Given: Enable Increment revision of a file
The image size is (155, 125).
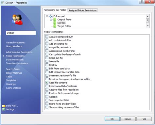Looking at the screenshot, I should [47, 75].
